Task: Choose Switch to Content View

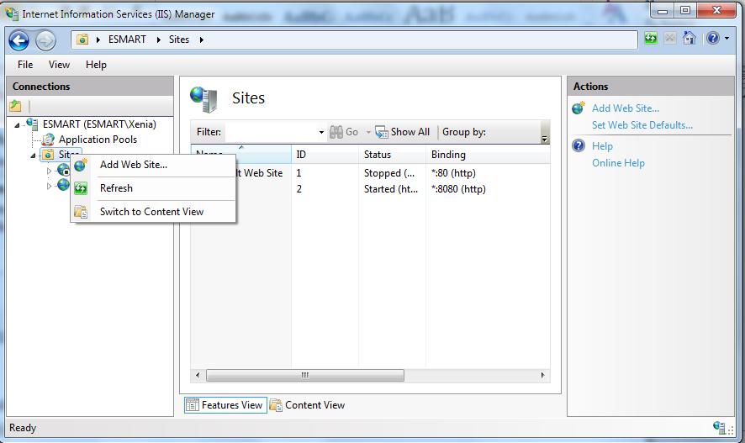Action: point(153,212)
